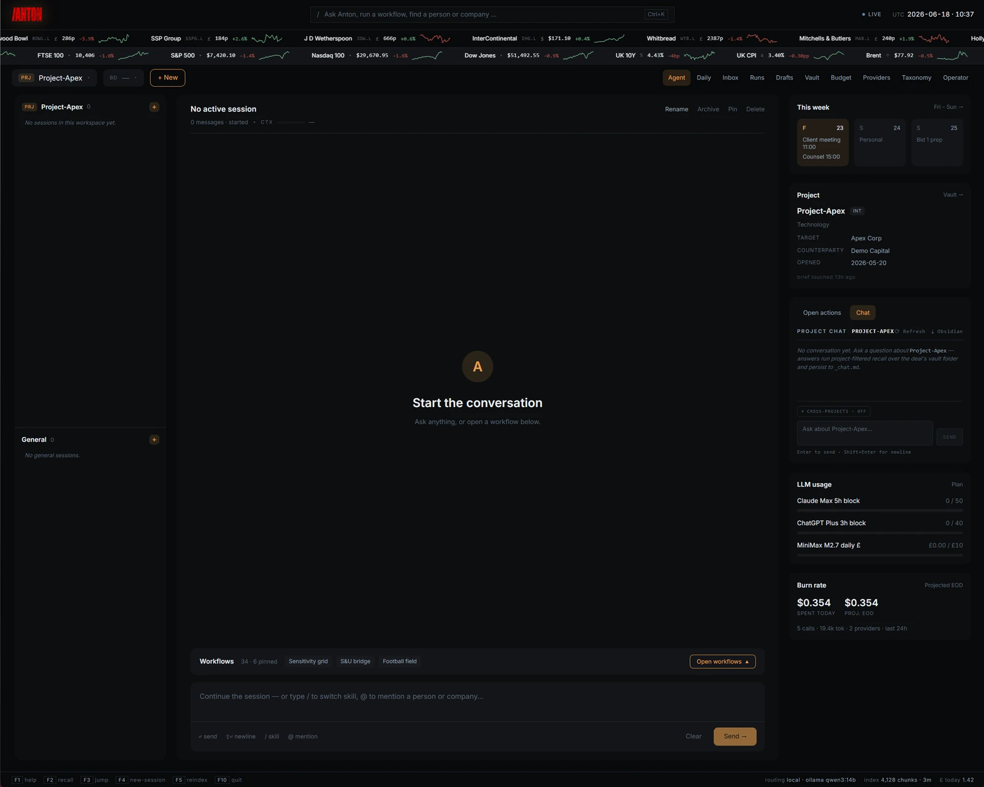Switch to the Agent tab
Viewport: 984px width, 787px height.
pyautogui.click(x=676, y=77)
